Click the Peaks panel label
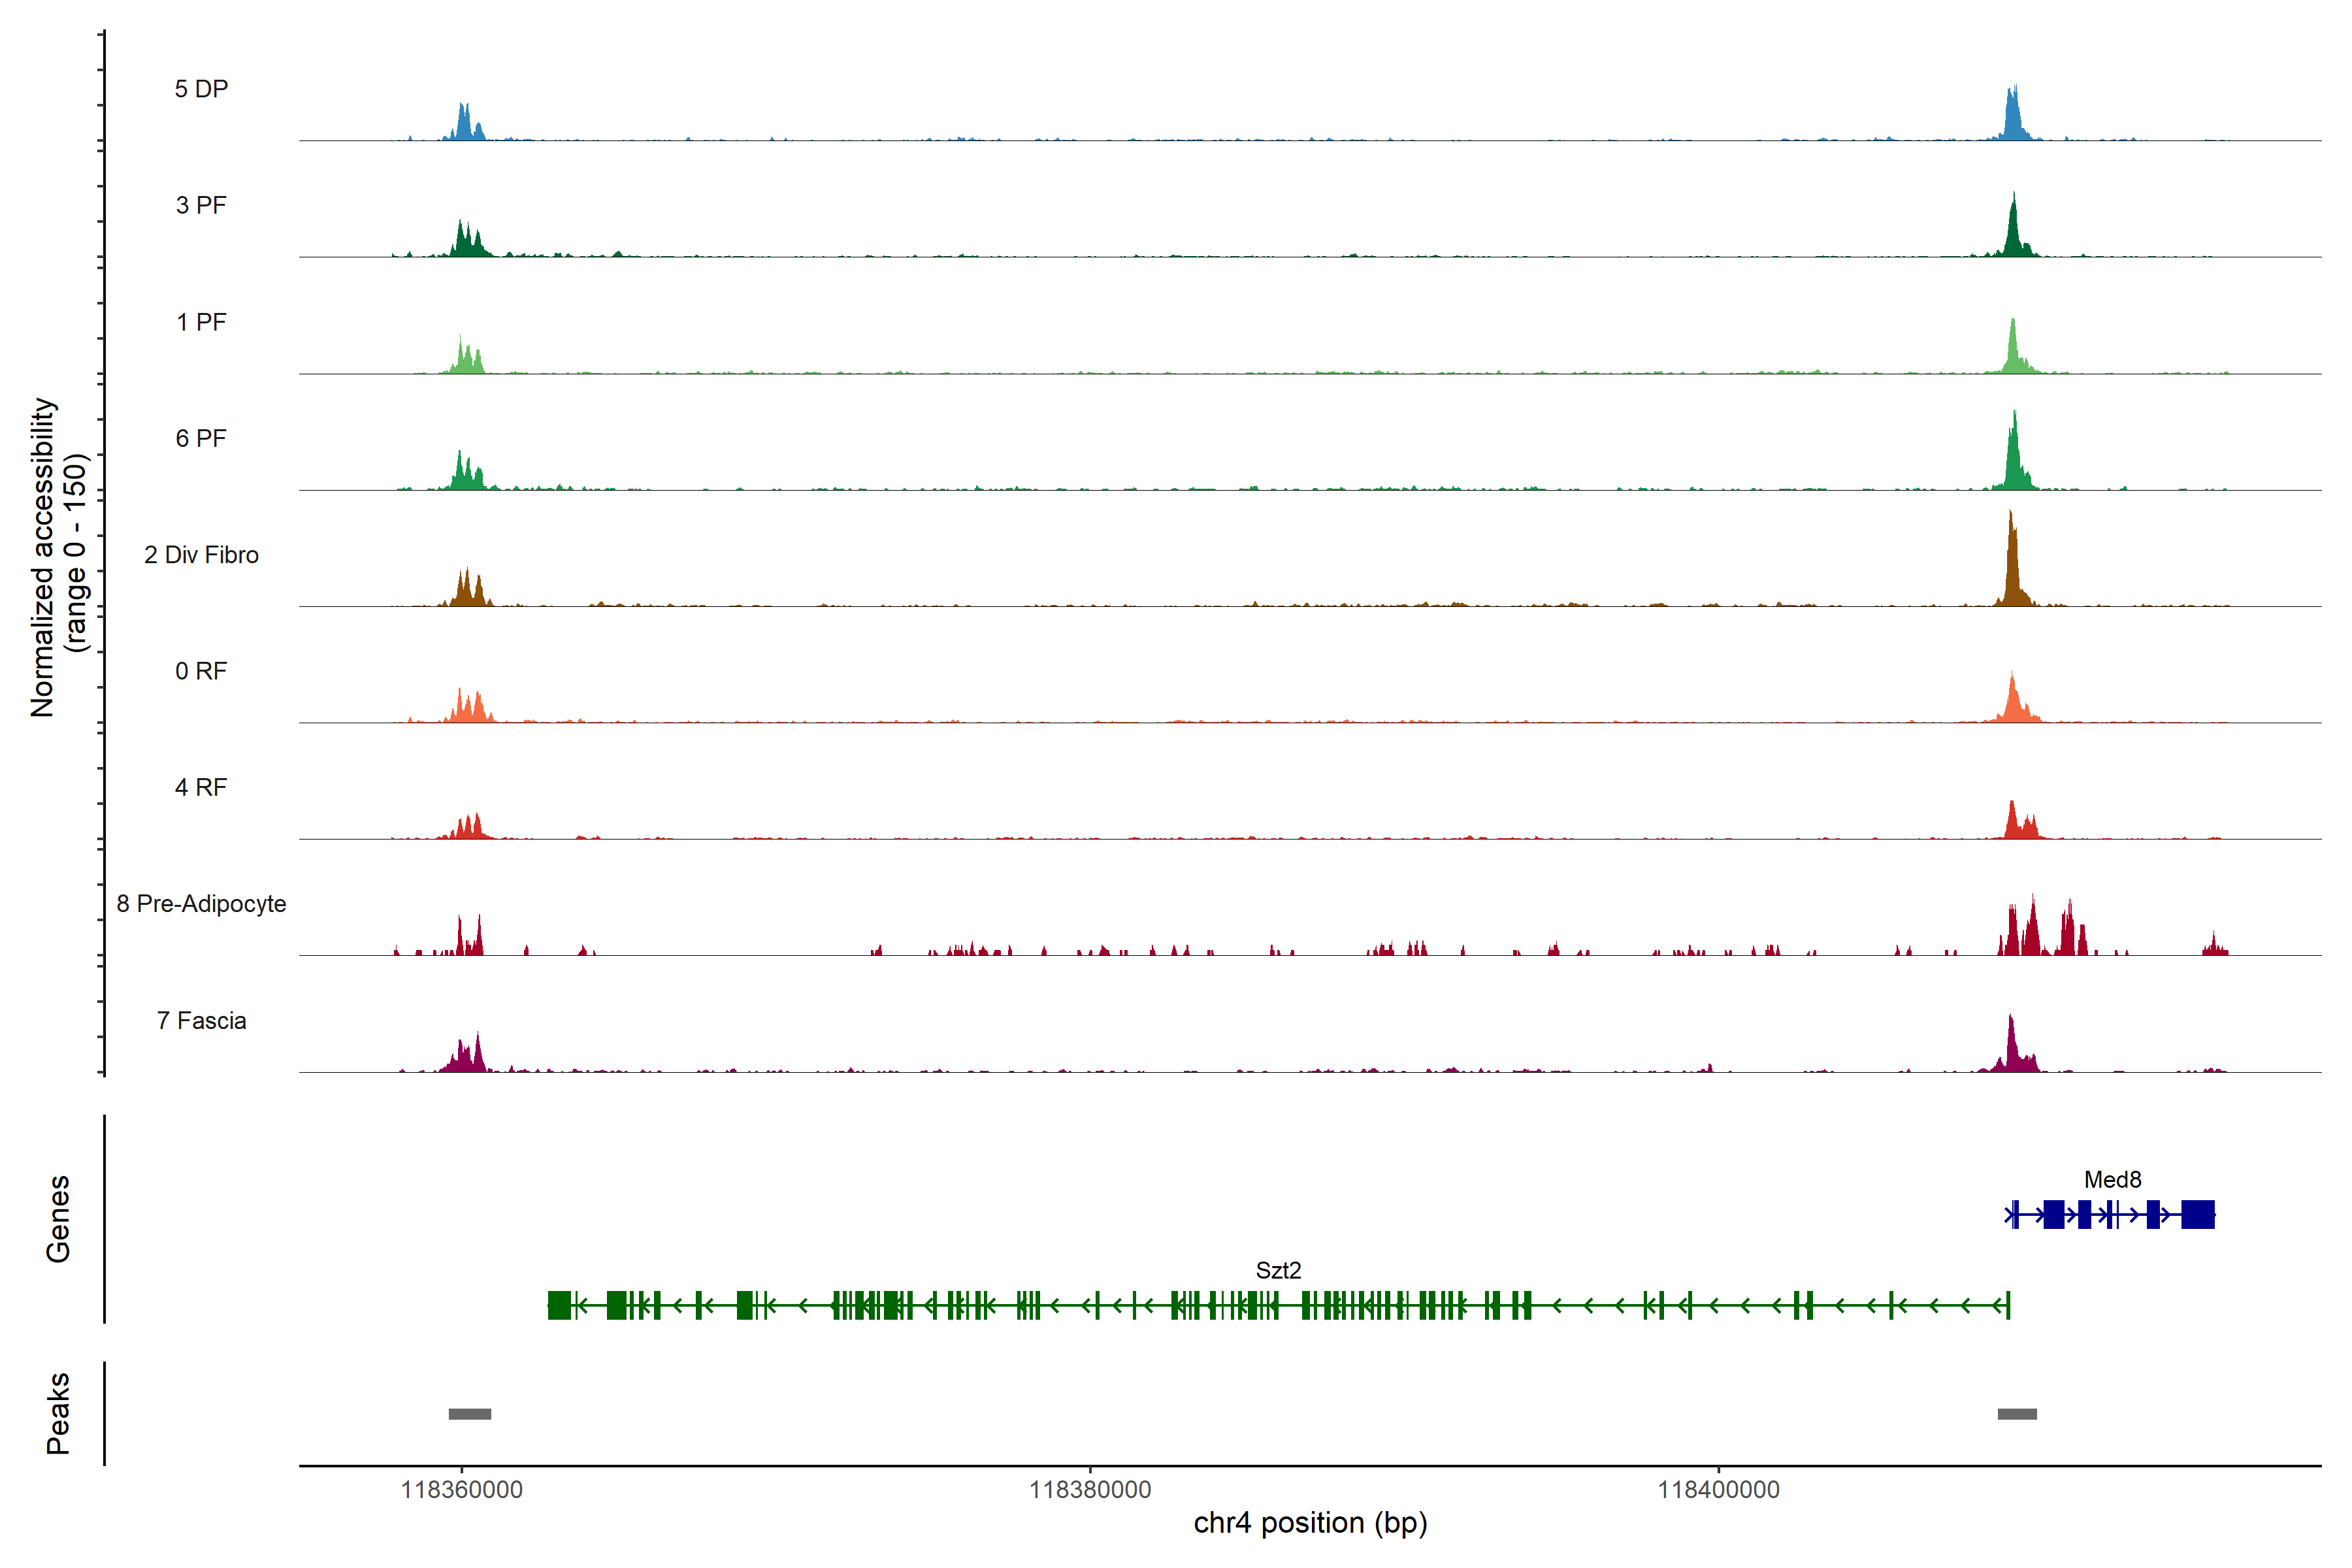The image size is (2352, 1568). click(x=58, y=1413)
